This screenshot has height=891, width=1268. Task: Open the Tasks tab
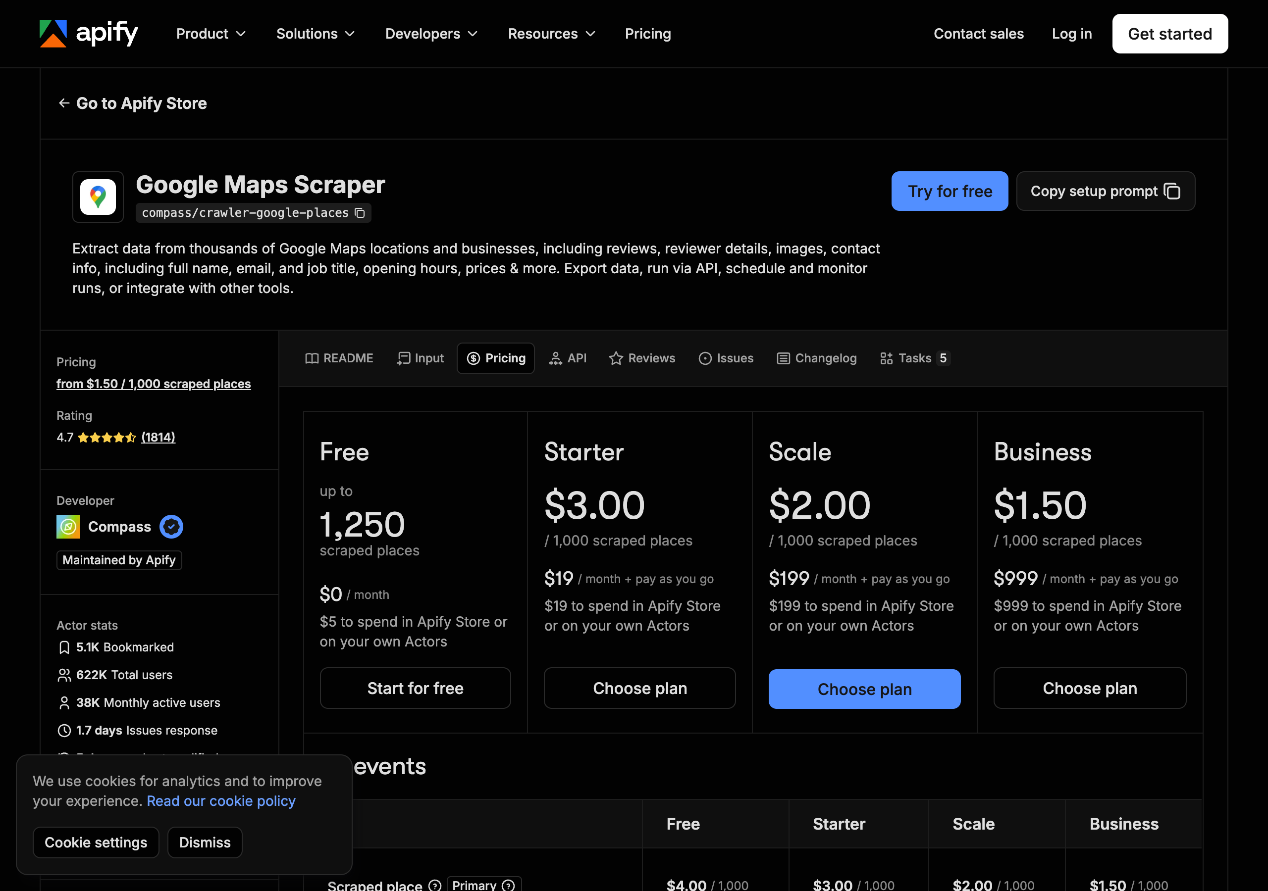point(914,358)
